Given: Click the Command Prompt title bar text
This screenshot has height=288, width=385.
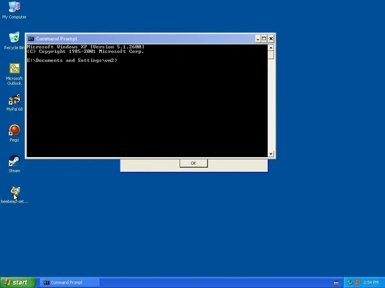Looking at the screenshot, I should click(x=57, y=39).
